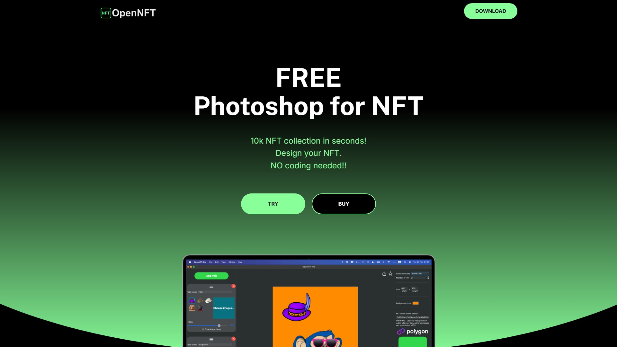Click the share/export icon above the canvas
Image resolution: width=617 pixels, height=347 pixels.
click(x=384, y=274)
